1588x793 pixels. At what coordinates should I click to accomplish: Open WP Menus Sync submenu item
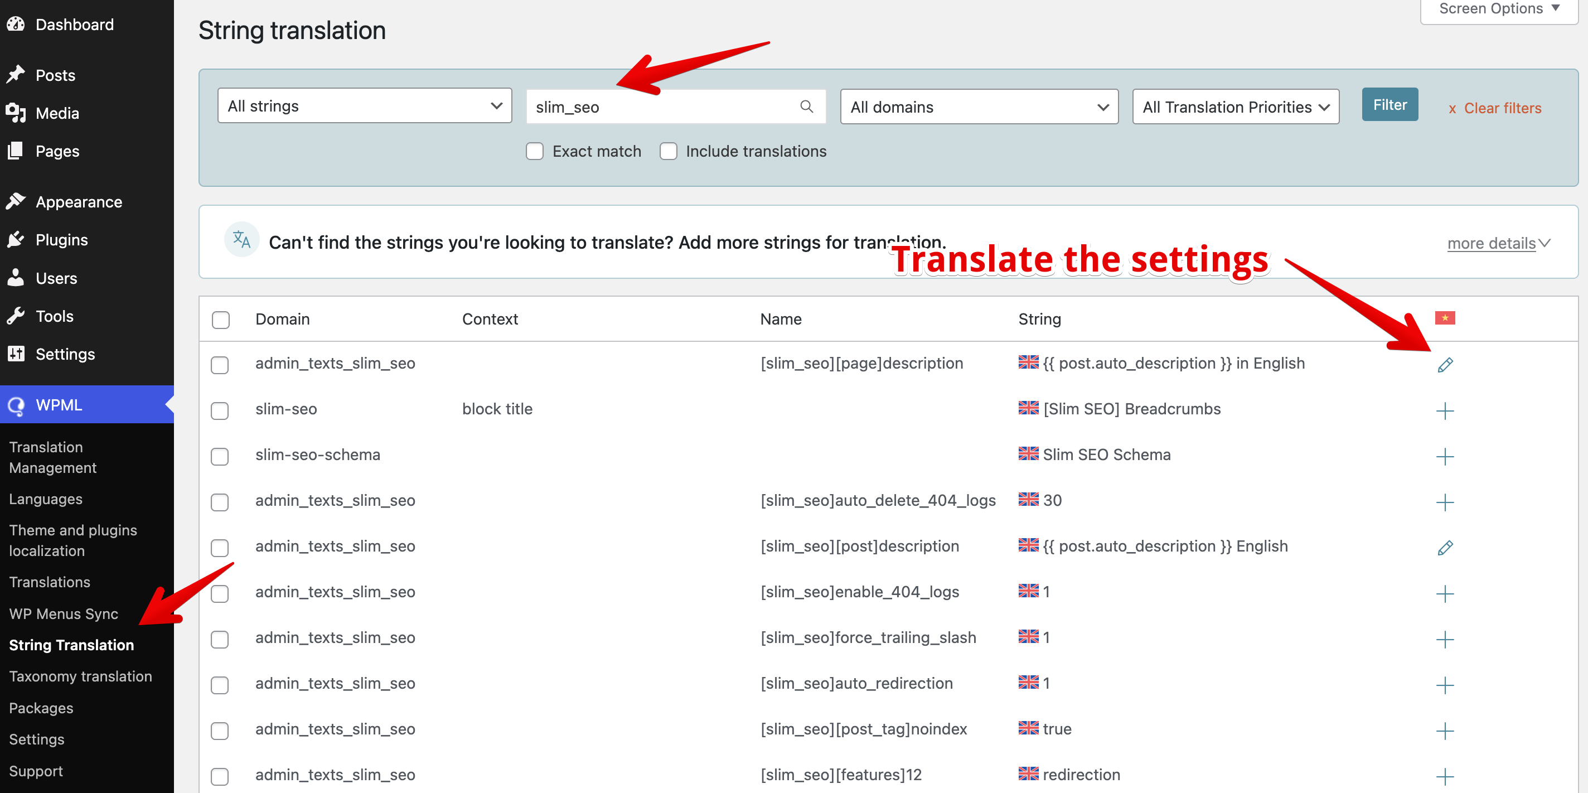coord(64,613)
